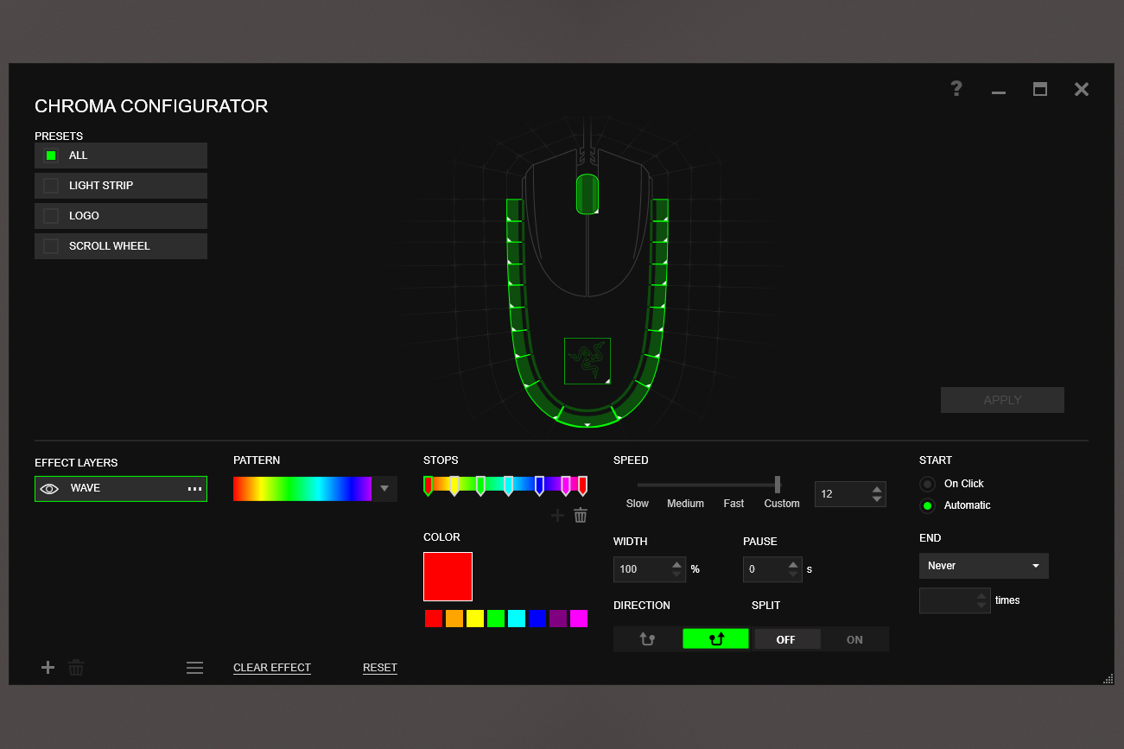Check the LIGHT STRIP preset checkbox

coord(51,186)
